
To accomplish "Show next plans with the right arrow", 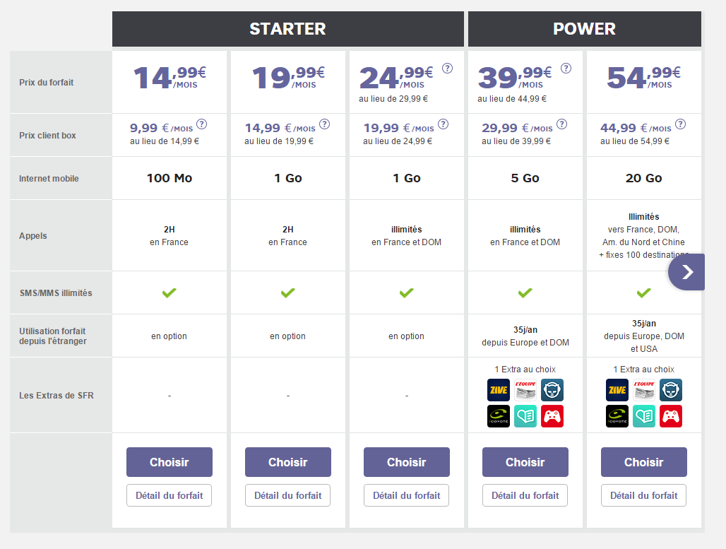I will (687, 272).
